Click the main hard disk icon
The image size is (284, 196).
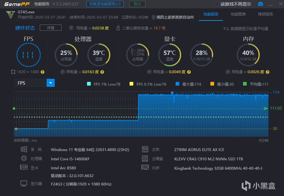click(x=145, y=158)
